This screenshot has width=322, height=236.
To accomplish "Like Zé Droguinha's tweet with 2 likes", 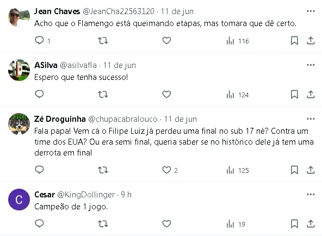I will [x=170, y=170].
